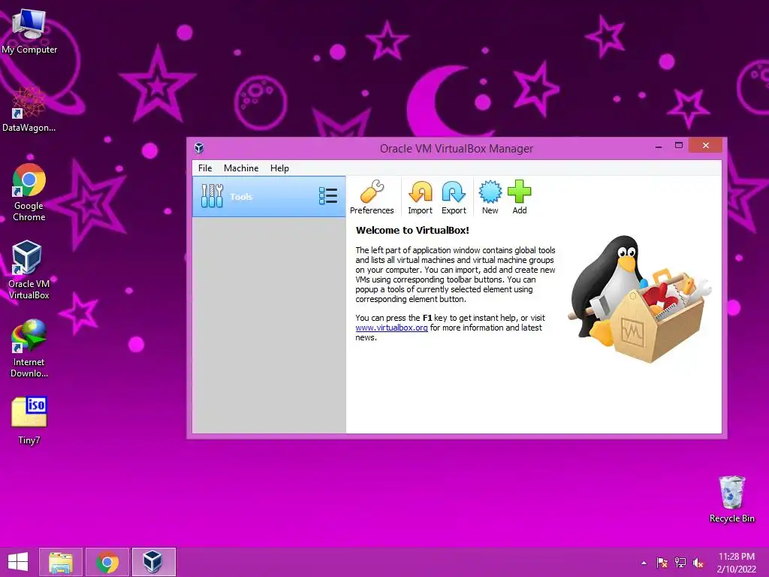This screenshot has width=769, height=577.
Task: Click the green Add machine icon
Action: pos(520,198)
